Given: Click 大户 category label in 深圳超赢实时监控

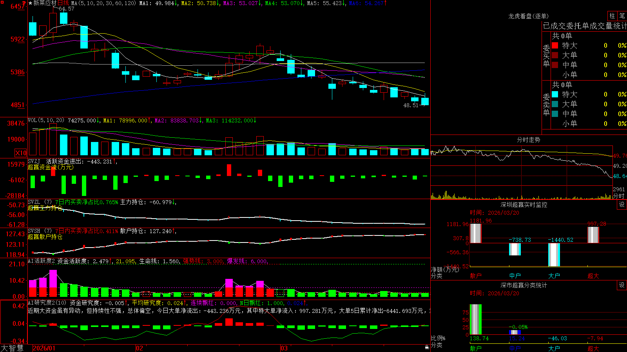Looking at the screenshot, I should [x=554, y=276].
